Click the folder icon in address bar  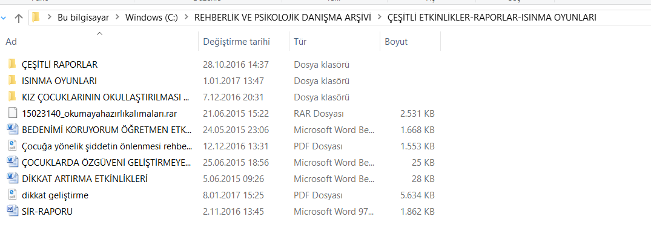point(36,18)
